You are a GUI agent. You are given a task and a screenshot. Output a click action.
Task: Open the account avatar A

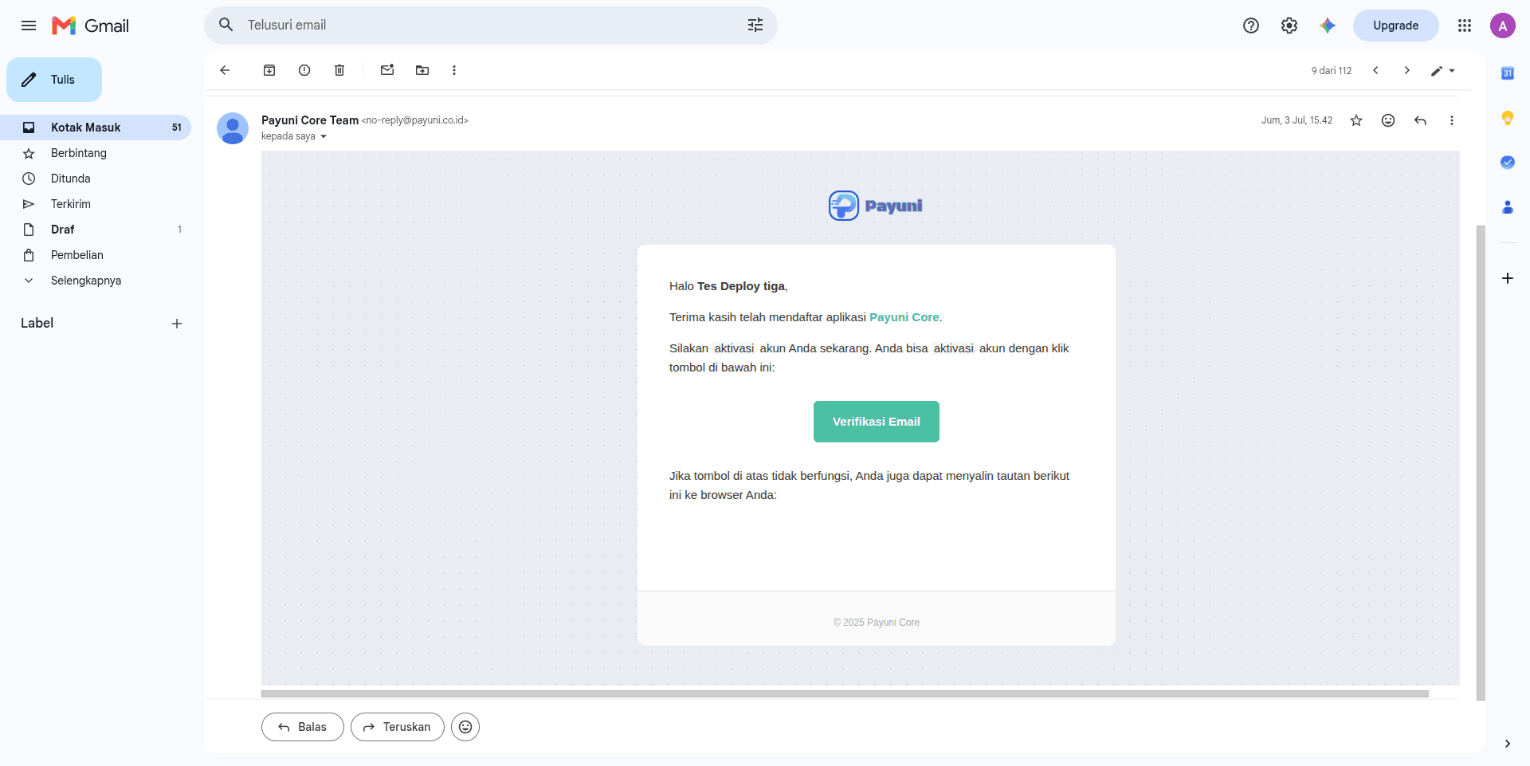click(x=1503, y=26)
